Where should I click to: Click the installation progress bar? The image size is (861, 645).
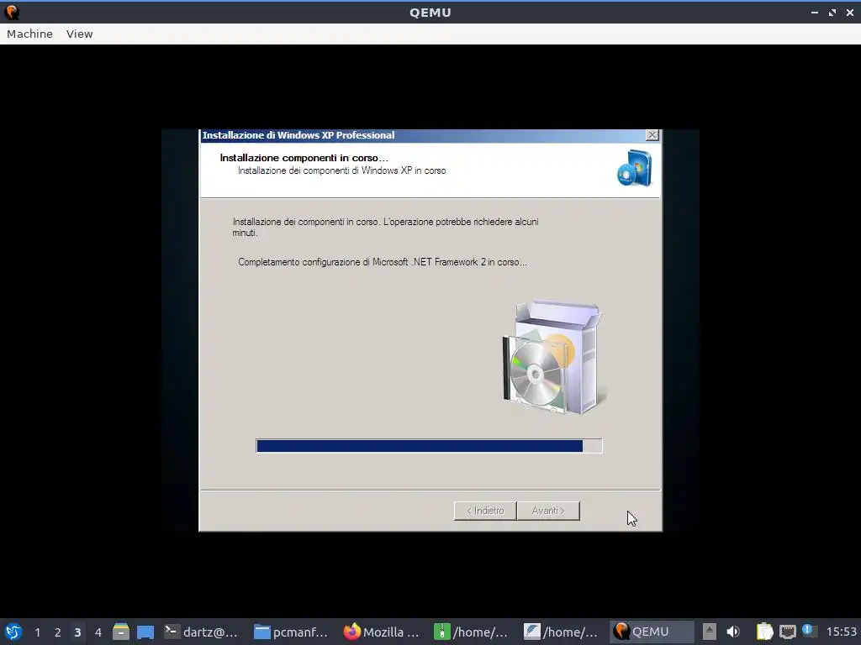point(429,446)
